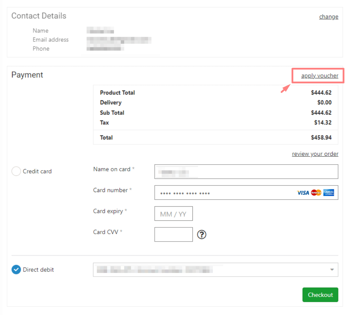Viewport: 349px width, 315px height.
Task: Click the change link in Contact Details
Action: click(x=328, y=17)
